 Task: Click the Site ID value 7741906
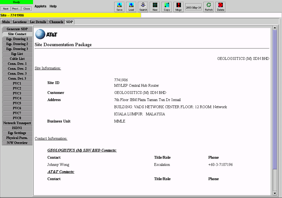(121, 80)
